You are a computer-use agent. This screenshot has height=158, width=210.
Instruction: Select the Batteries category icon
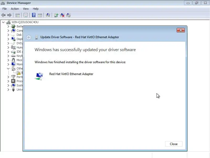pyautogui.click(x=13, y=26)
